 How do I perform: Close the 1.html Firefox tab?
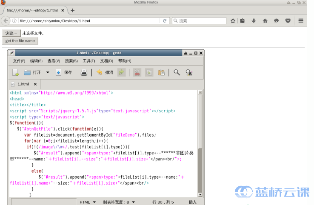(x=63, y=10)
